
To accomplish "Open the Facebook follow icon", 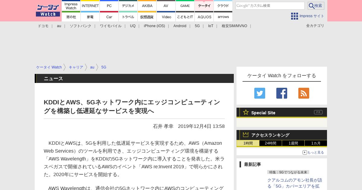I will pyautogui.click(x=282, y=93).
